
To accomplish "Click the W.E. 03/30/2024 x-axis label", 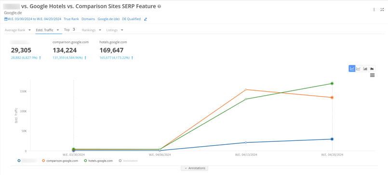I will (x=73, y=155).
